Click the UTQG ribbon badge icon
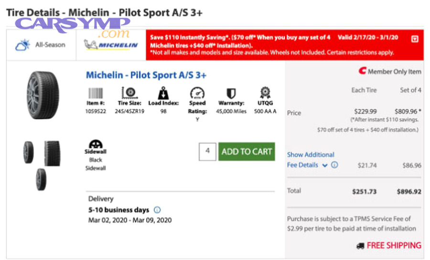 point(265,93)
